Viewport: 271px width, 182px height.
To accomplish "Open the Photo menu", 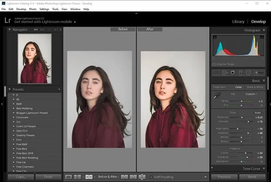I will coord(33,9).
